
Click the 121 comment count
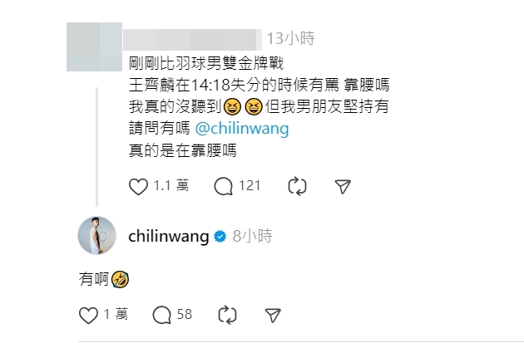pyautogui.click(x=250, y=185)
